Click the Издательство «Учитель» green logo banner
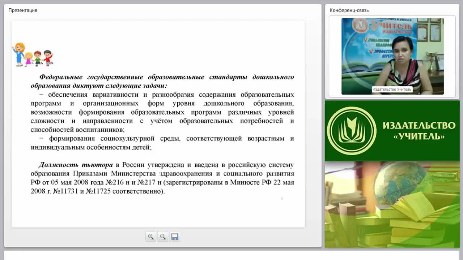The width and height of the screenshot is (463, 260). (392, 131)
